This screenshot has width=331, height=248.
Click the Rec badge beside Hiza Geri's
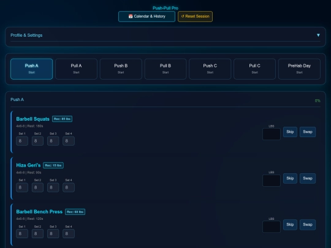pos(53,165)
